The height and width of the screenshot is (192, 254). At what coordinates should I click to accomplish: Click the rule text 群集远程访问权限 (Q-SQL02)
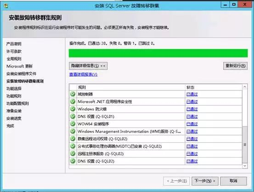click(102, 139)
